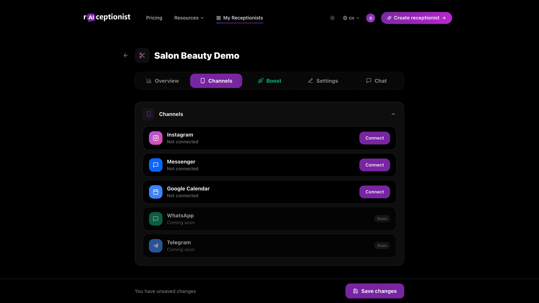Open My Receptionists

click(240, 18)
